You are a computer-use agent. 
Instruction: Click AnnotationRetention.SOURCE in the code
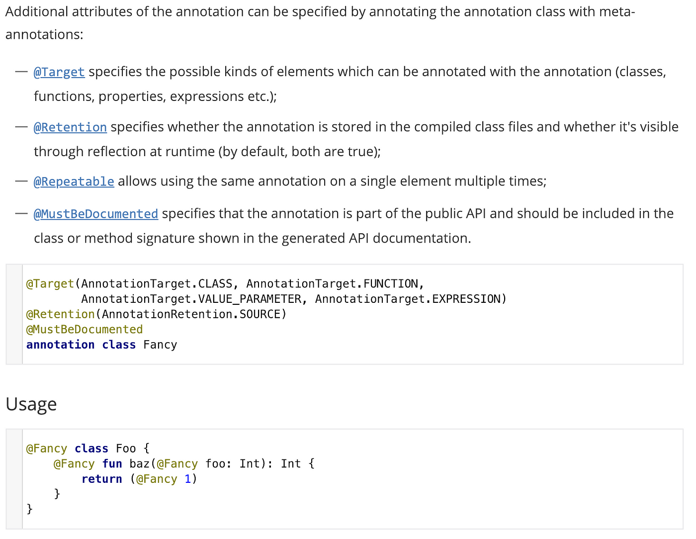pyautogui.click(x=191, y=314)
